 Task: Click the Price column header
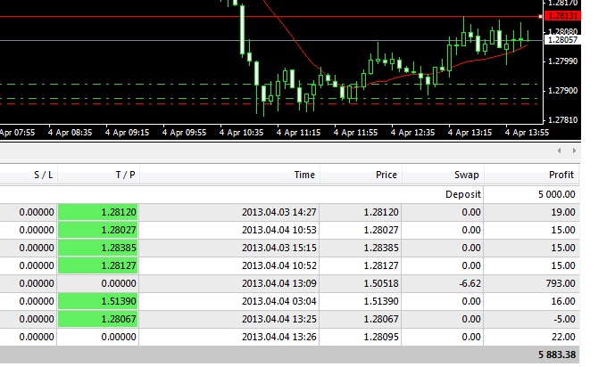(361, 175)
